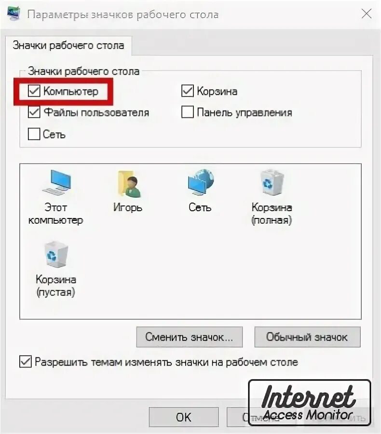Close the dialog window
The height and width of the screenshot is (434, 381).
tap(367, 14)
